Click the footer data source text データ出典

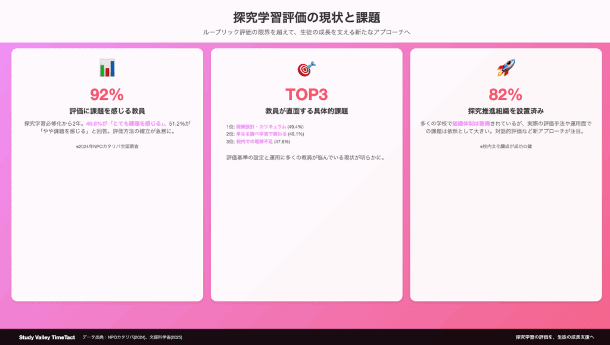click(126, 337)
